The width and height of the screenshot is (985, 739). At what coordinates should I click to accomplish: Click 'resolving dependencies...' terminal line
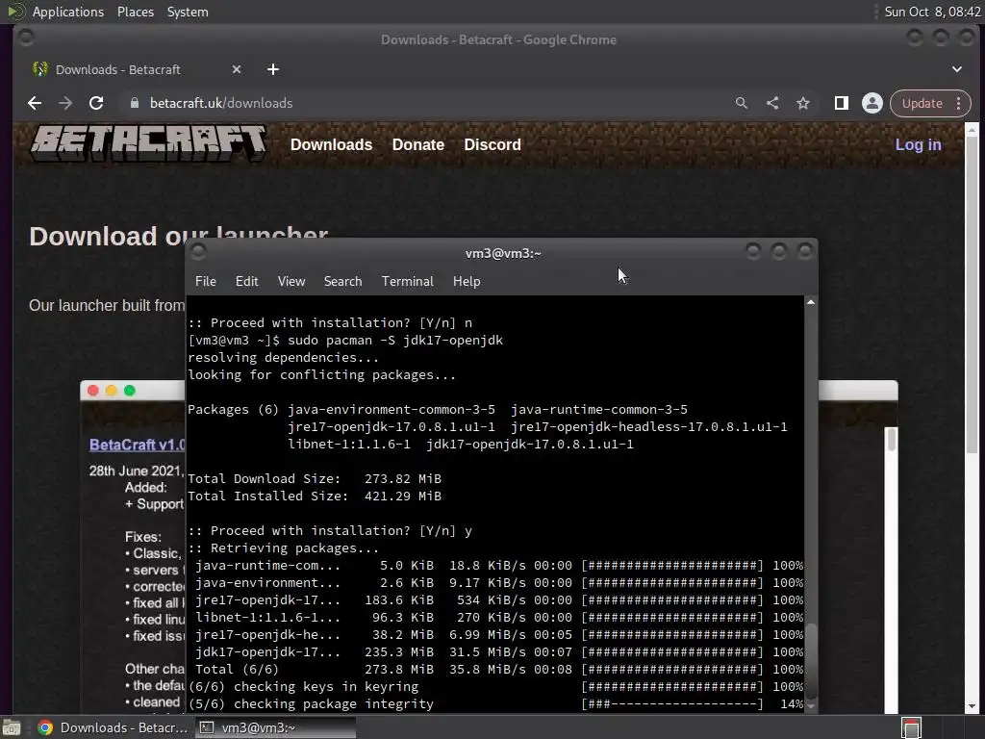tap(284, 358)
